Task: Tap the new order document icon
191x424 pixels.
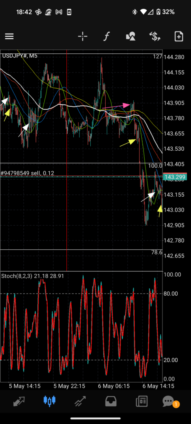Action: pyautogui.click(x=179, y=36)
